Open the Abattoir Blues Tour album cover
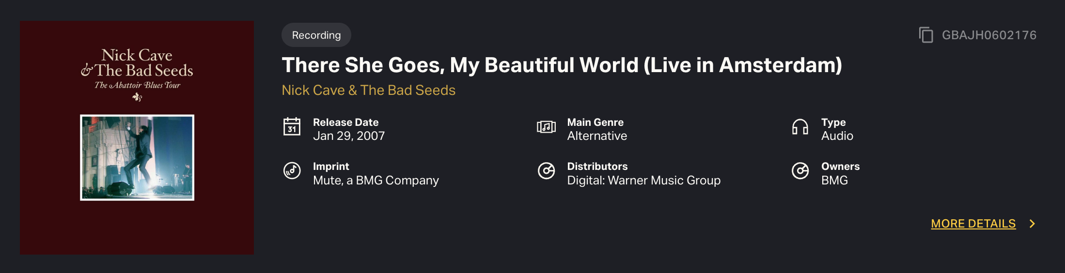 pyautogui.click(x=137, y=138)
